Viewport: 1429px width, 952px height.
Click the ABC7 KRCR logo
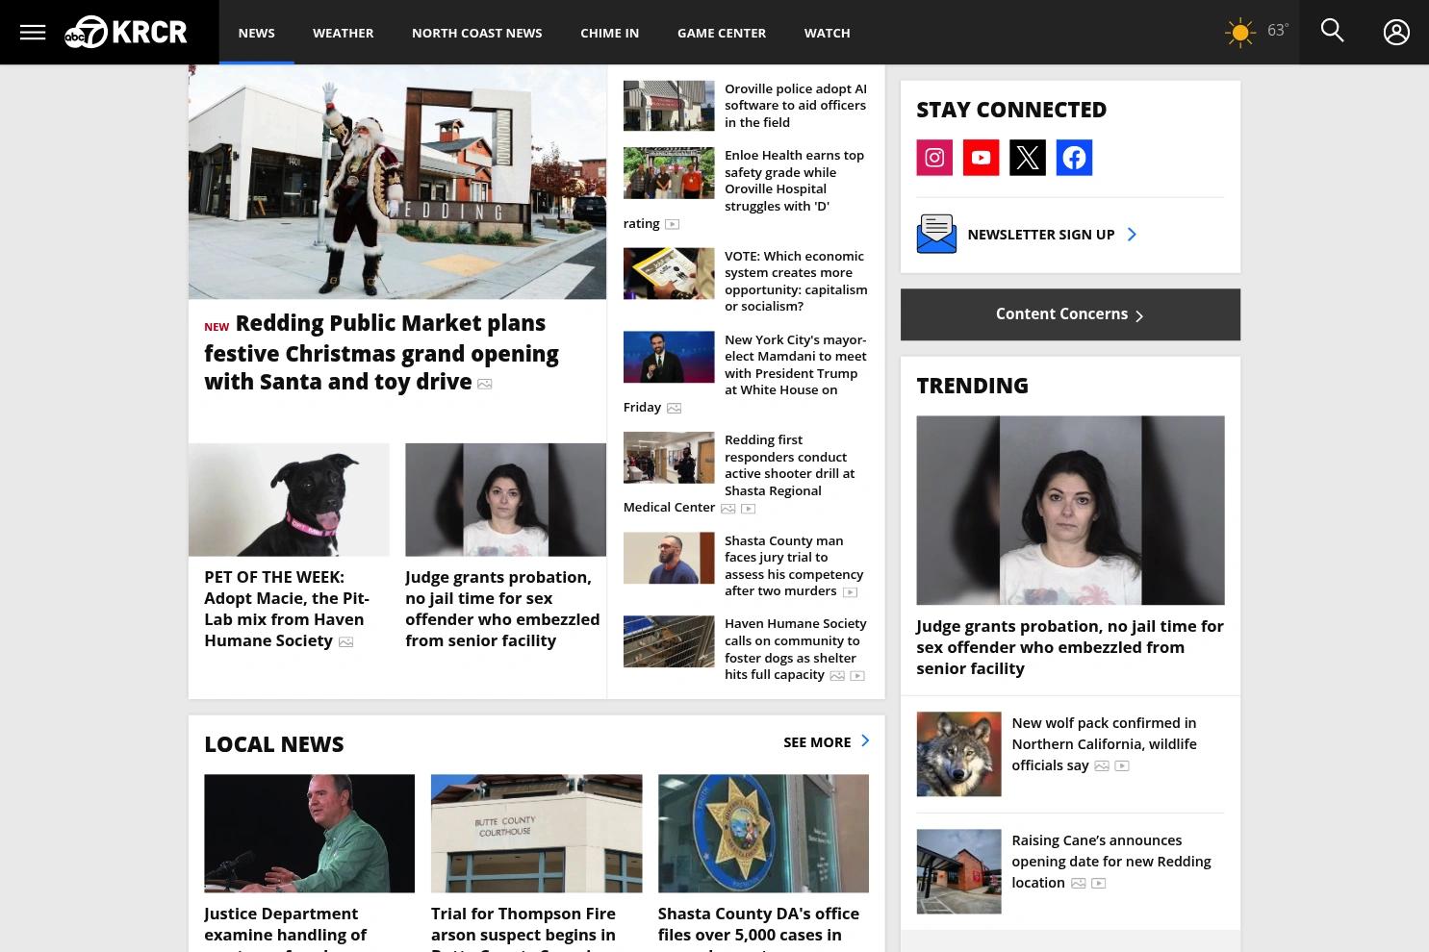(126, 32)
